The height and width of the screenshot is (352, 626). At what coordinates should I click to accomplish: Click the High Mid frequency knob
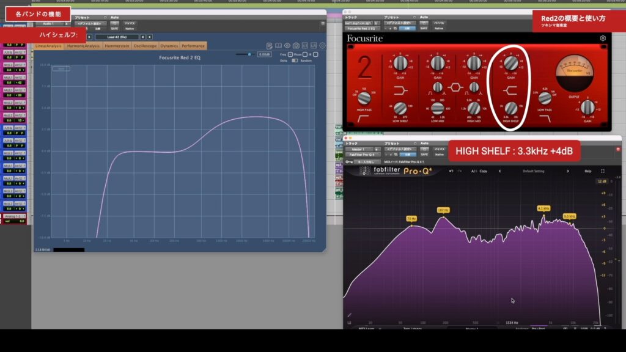[x=474, y=108]
